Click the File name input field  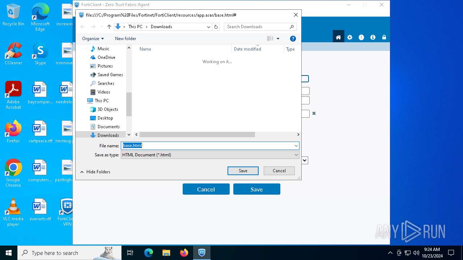207,146
